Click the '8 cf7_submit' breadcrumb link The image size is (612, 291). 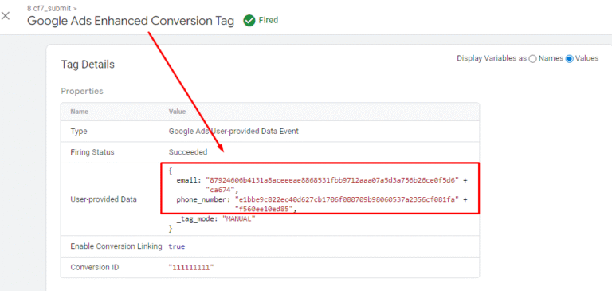click(49, 8)
